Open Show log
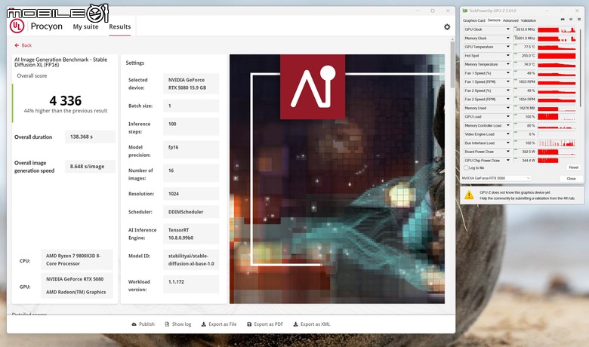The height and width of the screenshot is (347, 589). coord(178,324)
